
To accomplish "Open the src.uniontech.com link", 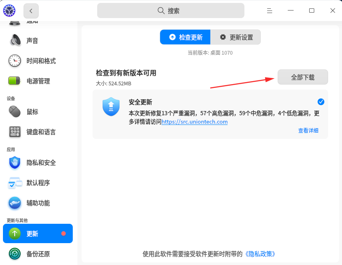I will 194,122.
